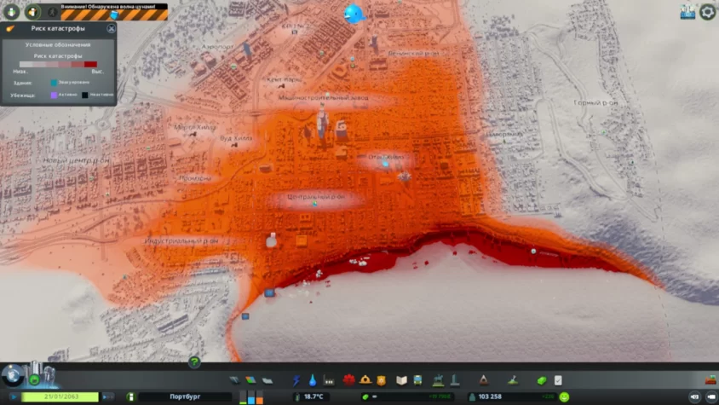Viewport: 719px width, 405px height.
Task: Open the Unique Buildings monument menu
Action: (x=455, y=379)
